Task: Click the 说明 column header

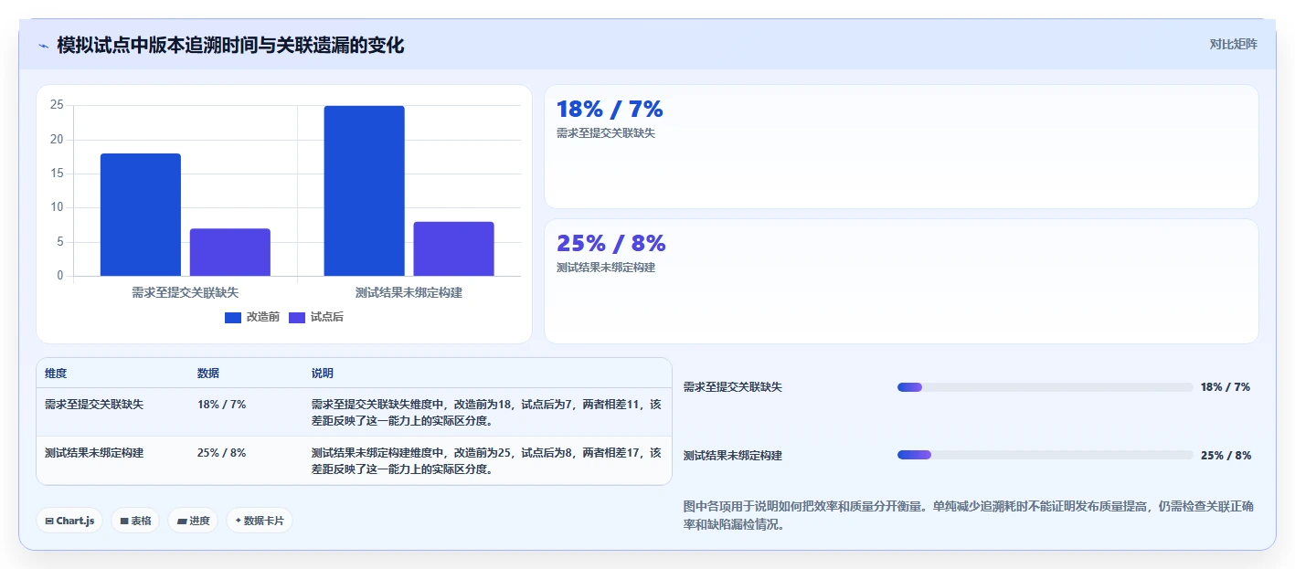Action: click(x=323, y=374)
